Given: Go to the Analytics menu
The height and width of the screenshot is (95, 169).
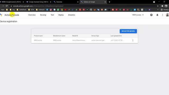Looking at the screenshot, I should (x=72, y=15).
